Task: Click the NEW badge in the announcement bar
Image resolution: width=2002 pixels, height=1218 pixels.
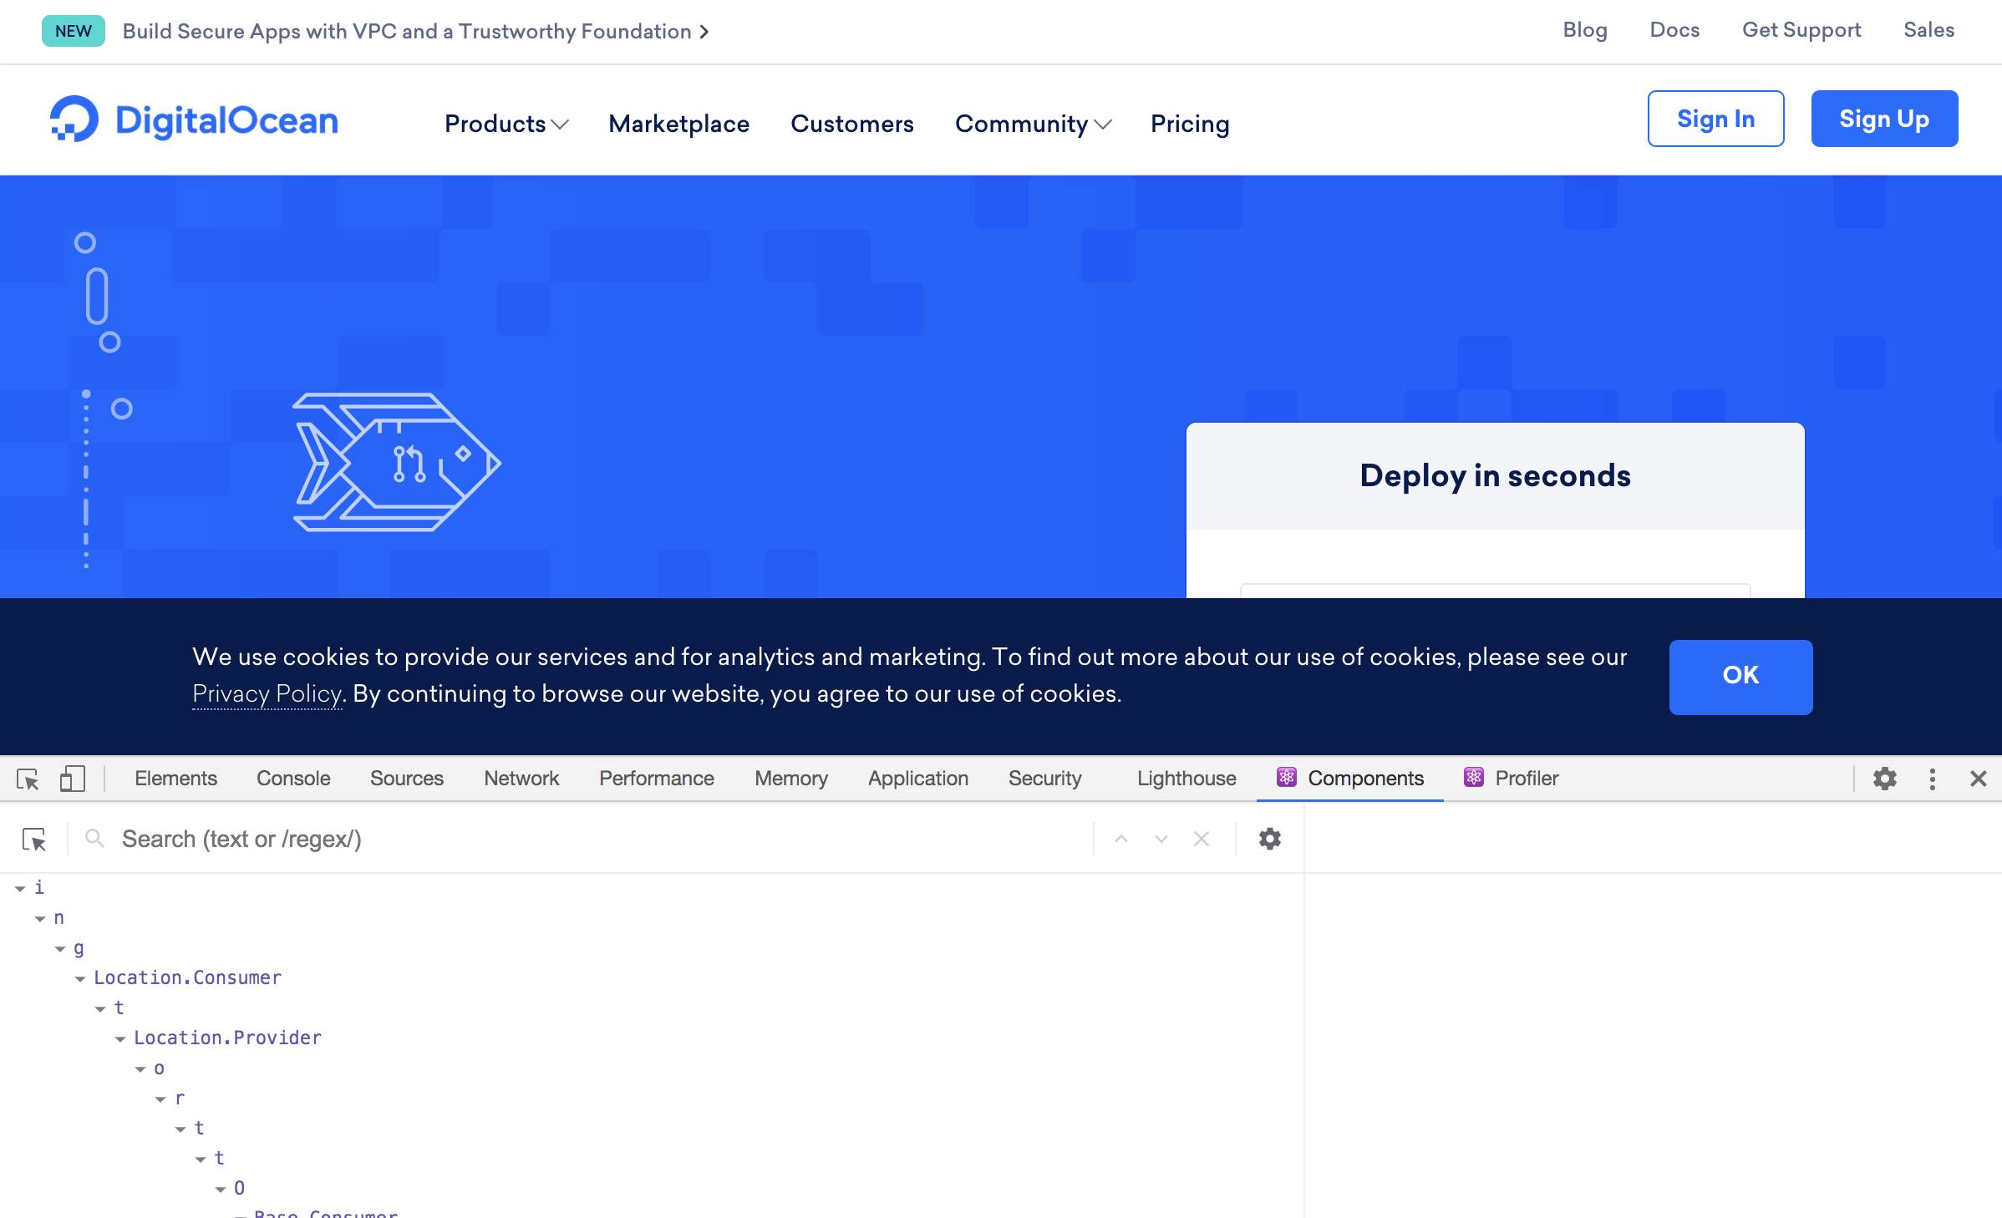Action: [74, 31]
